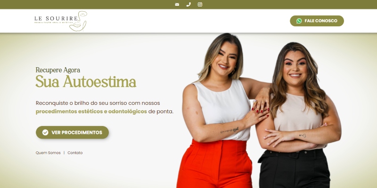Click the LE SOURIRE logo text
The height and width of the screenshot is (188, 377).
[x=56, y=18]
